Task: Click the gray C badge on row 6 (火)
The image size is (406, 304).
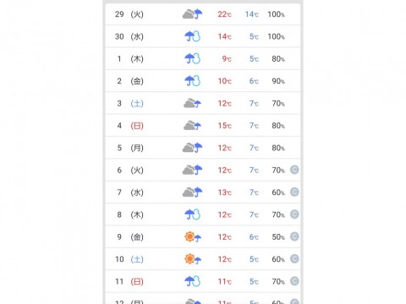Action: pos(294,170)
